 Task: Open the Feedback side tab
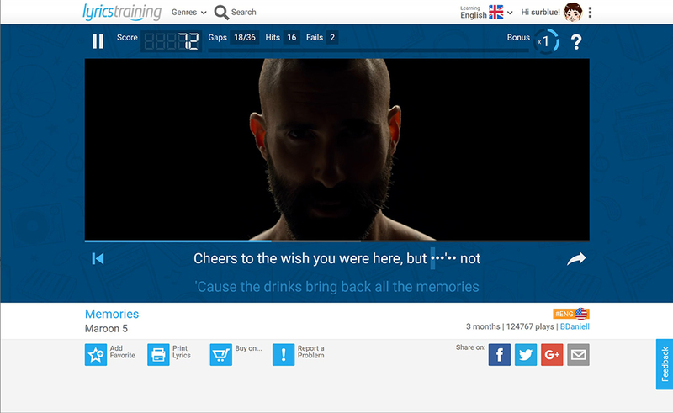tap(665, 364)
